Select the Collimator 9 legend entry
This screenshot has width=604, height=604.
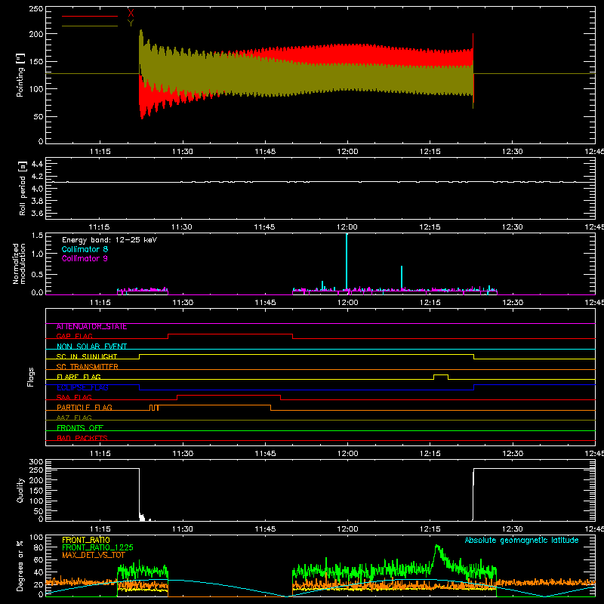[x=85, y=258]
